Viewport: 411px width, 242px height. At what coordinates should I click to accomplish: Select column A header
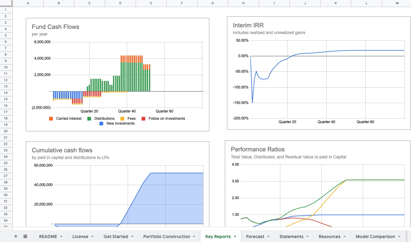coord(28,3)
